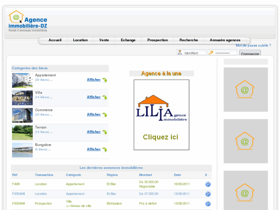Click the green arrow beside Commerce Afficher

coord(105,115)
